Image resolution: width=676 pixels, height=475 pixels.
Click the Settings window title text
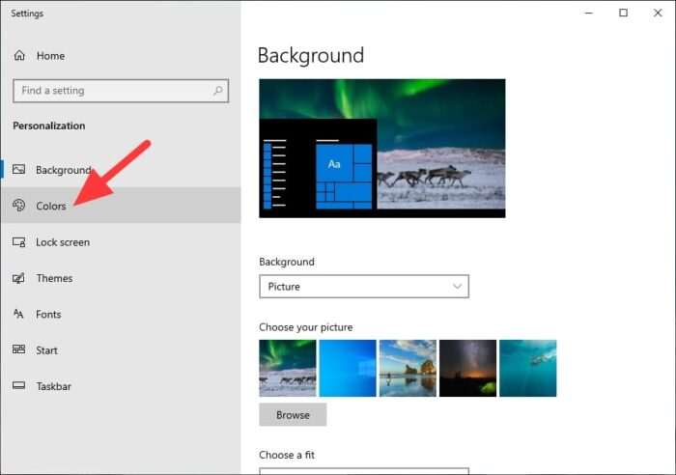[27, 14]
